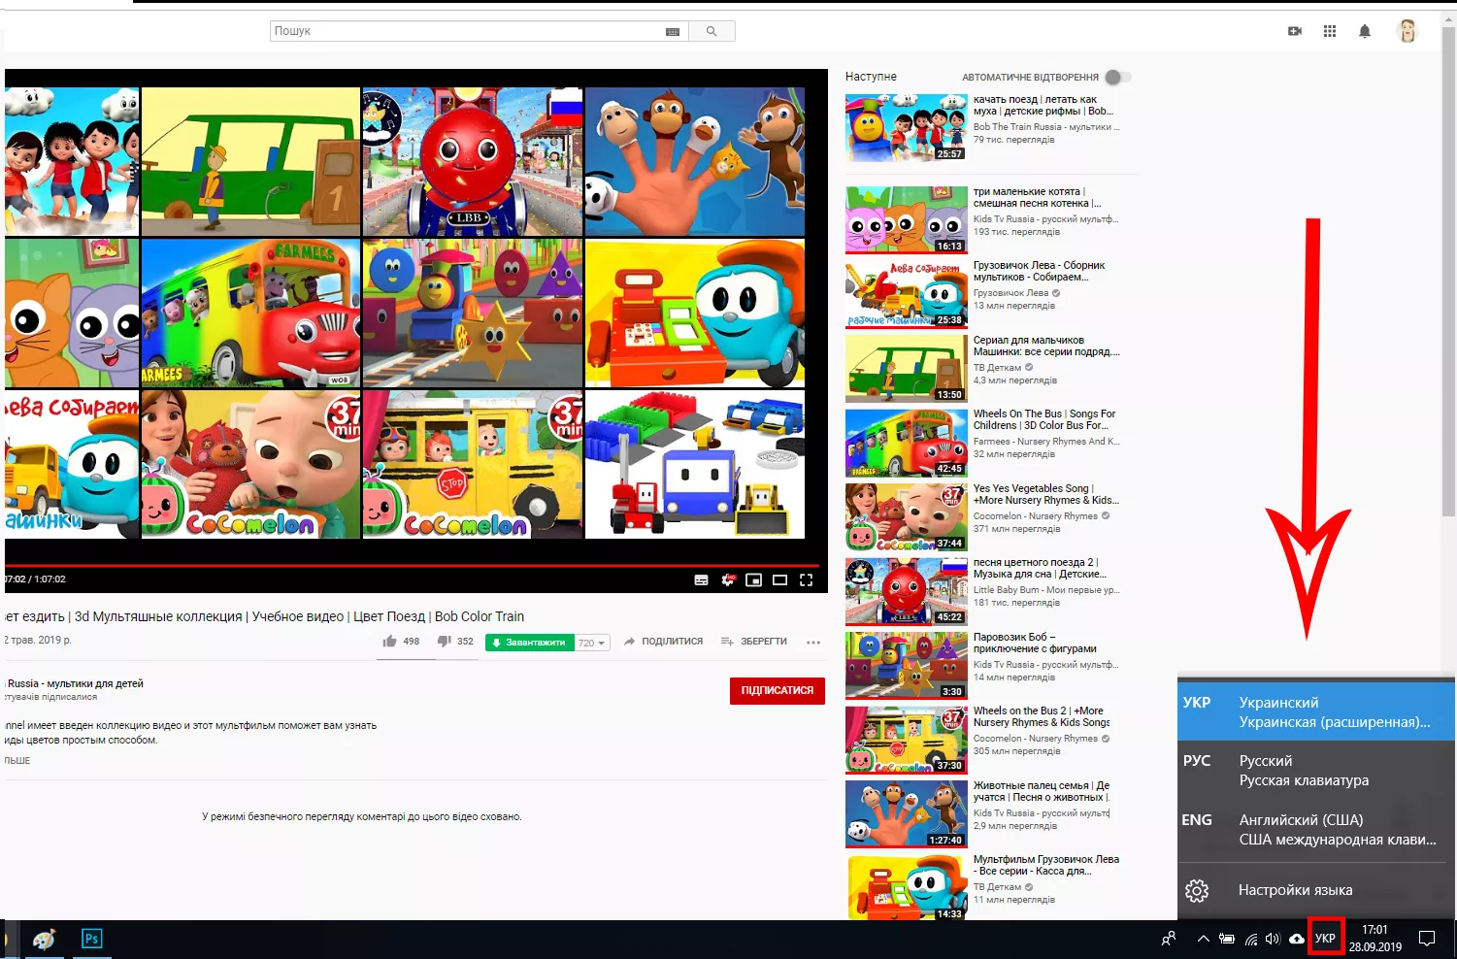Open the YouTube apps grid icon
Image resolution: width=1457 pixels, height=959 pixels.
pyautogui.click(x=1330, y=31)
